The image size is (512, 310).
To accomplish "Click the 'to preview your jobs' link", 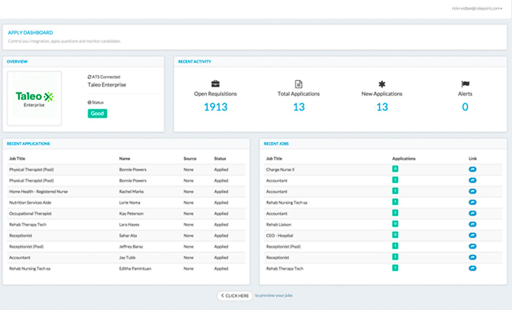I will coord(273,296).
